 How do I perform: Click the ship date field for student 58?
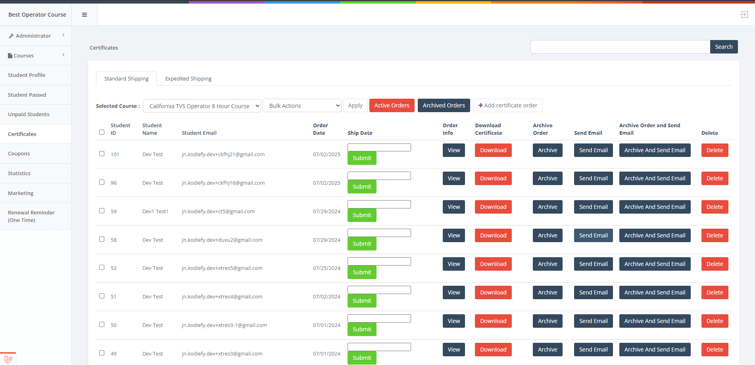pos(379,233)
